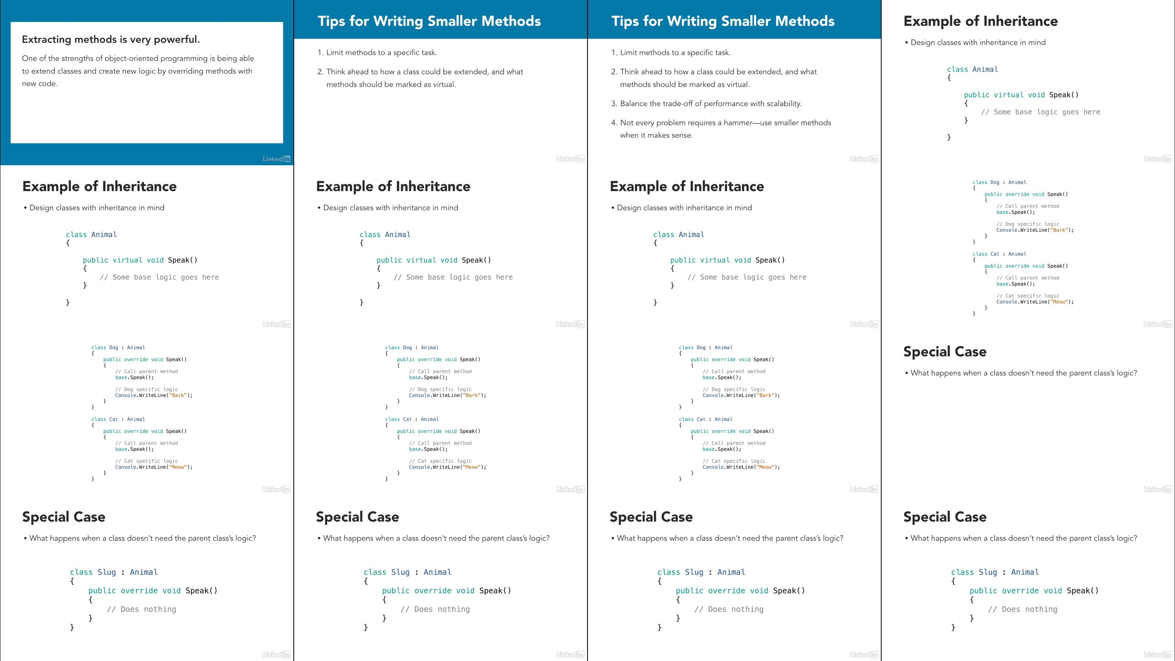
Task: Select the Tips slide listing only two tips
Action: (441, 83)
